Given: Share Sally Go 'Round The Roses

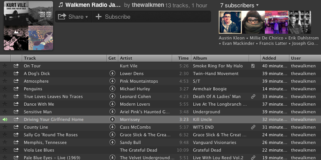Looking at the screenshot, I should [16, 134].
